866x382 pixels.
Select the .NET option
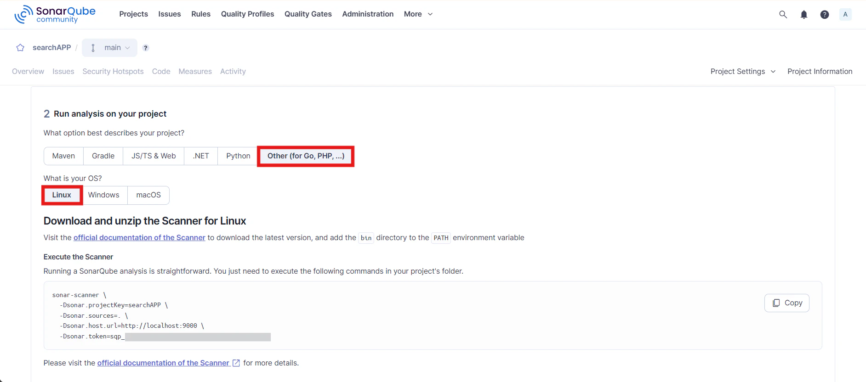(201, 156)
